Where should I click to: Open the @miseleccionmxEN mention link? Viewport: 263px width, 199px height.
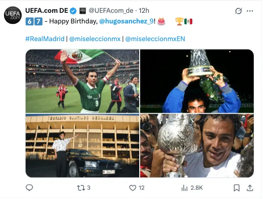pos(155,39)
